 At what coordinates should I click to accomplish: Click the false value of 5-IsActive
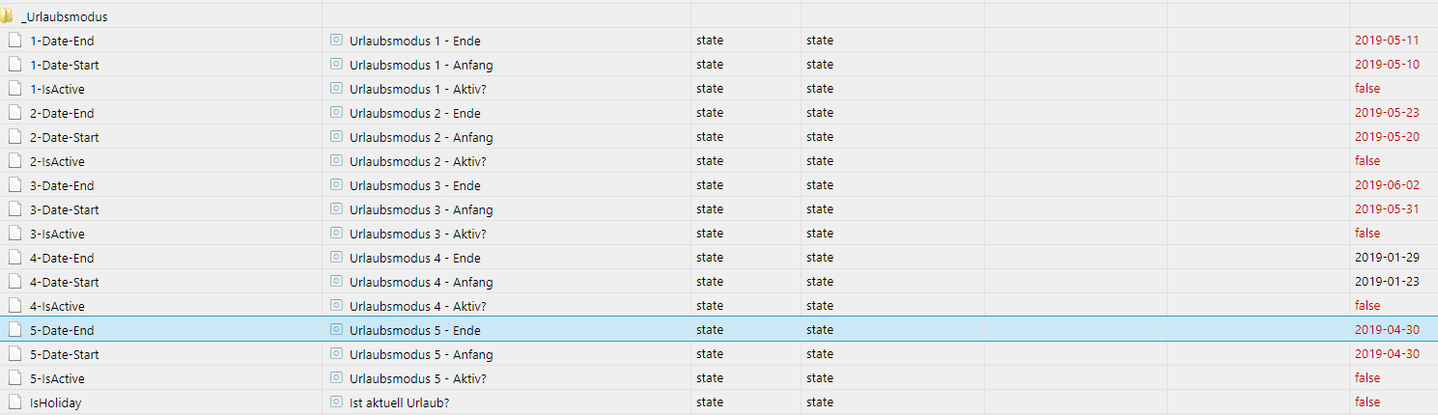(x=1368, y=378)
